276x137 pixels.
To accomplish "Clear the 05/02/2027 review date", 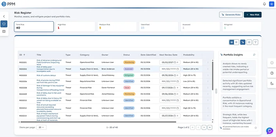I will point(178,62).
